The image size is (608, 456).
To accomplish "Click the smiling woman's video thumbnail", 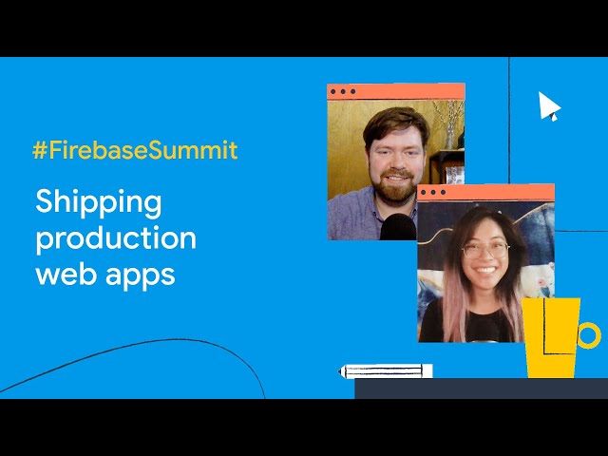I will point(485,272).
